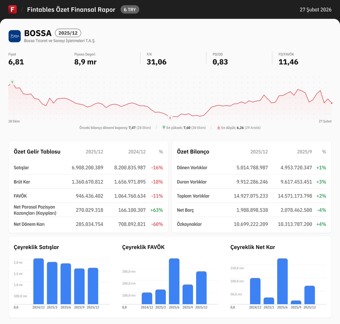Click the 300,0 mn axis label
340x324 pixels.
(x=129, y=272)
